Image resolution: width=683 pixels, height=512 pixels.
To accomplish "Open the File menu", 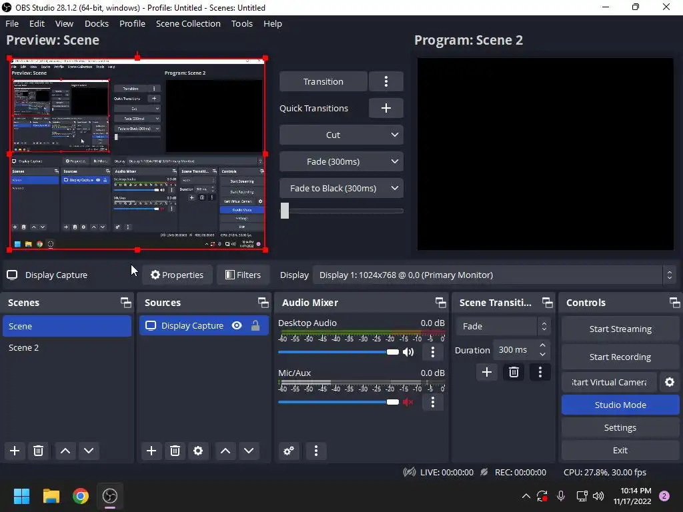I will (12, 23).
